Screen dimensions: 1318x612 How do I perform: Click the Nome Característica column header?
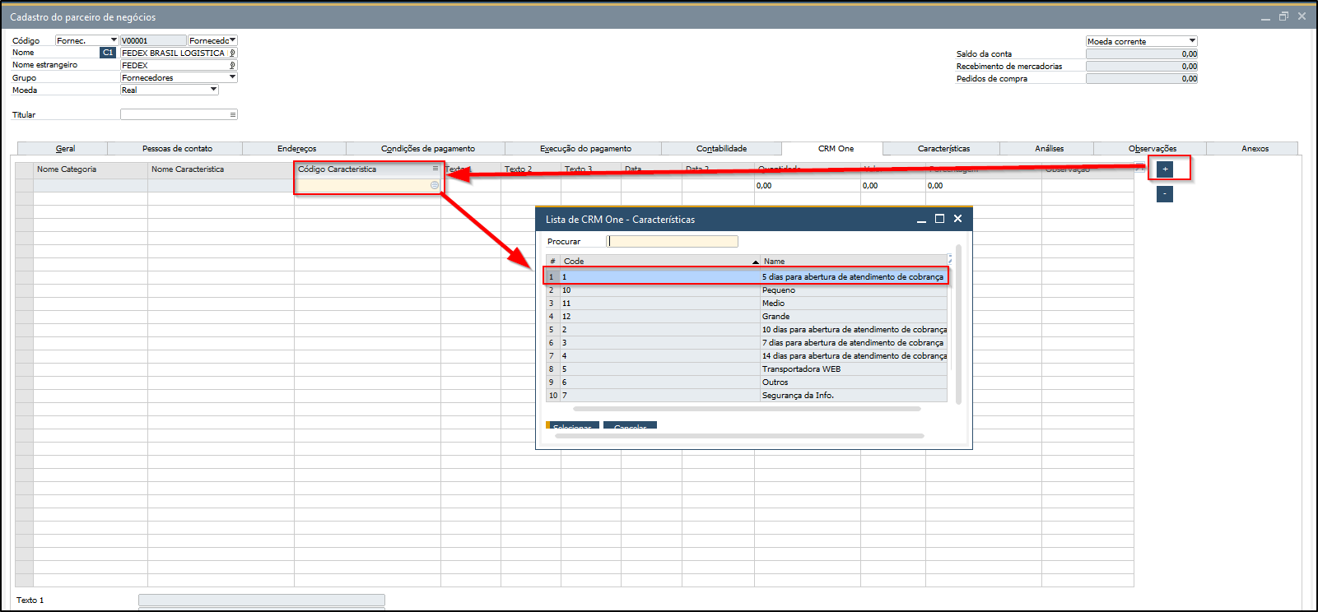pyautogui.click(x=221, y=169)
